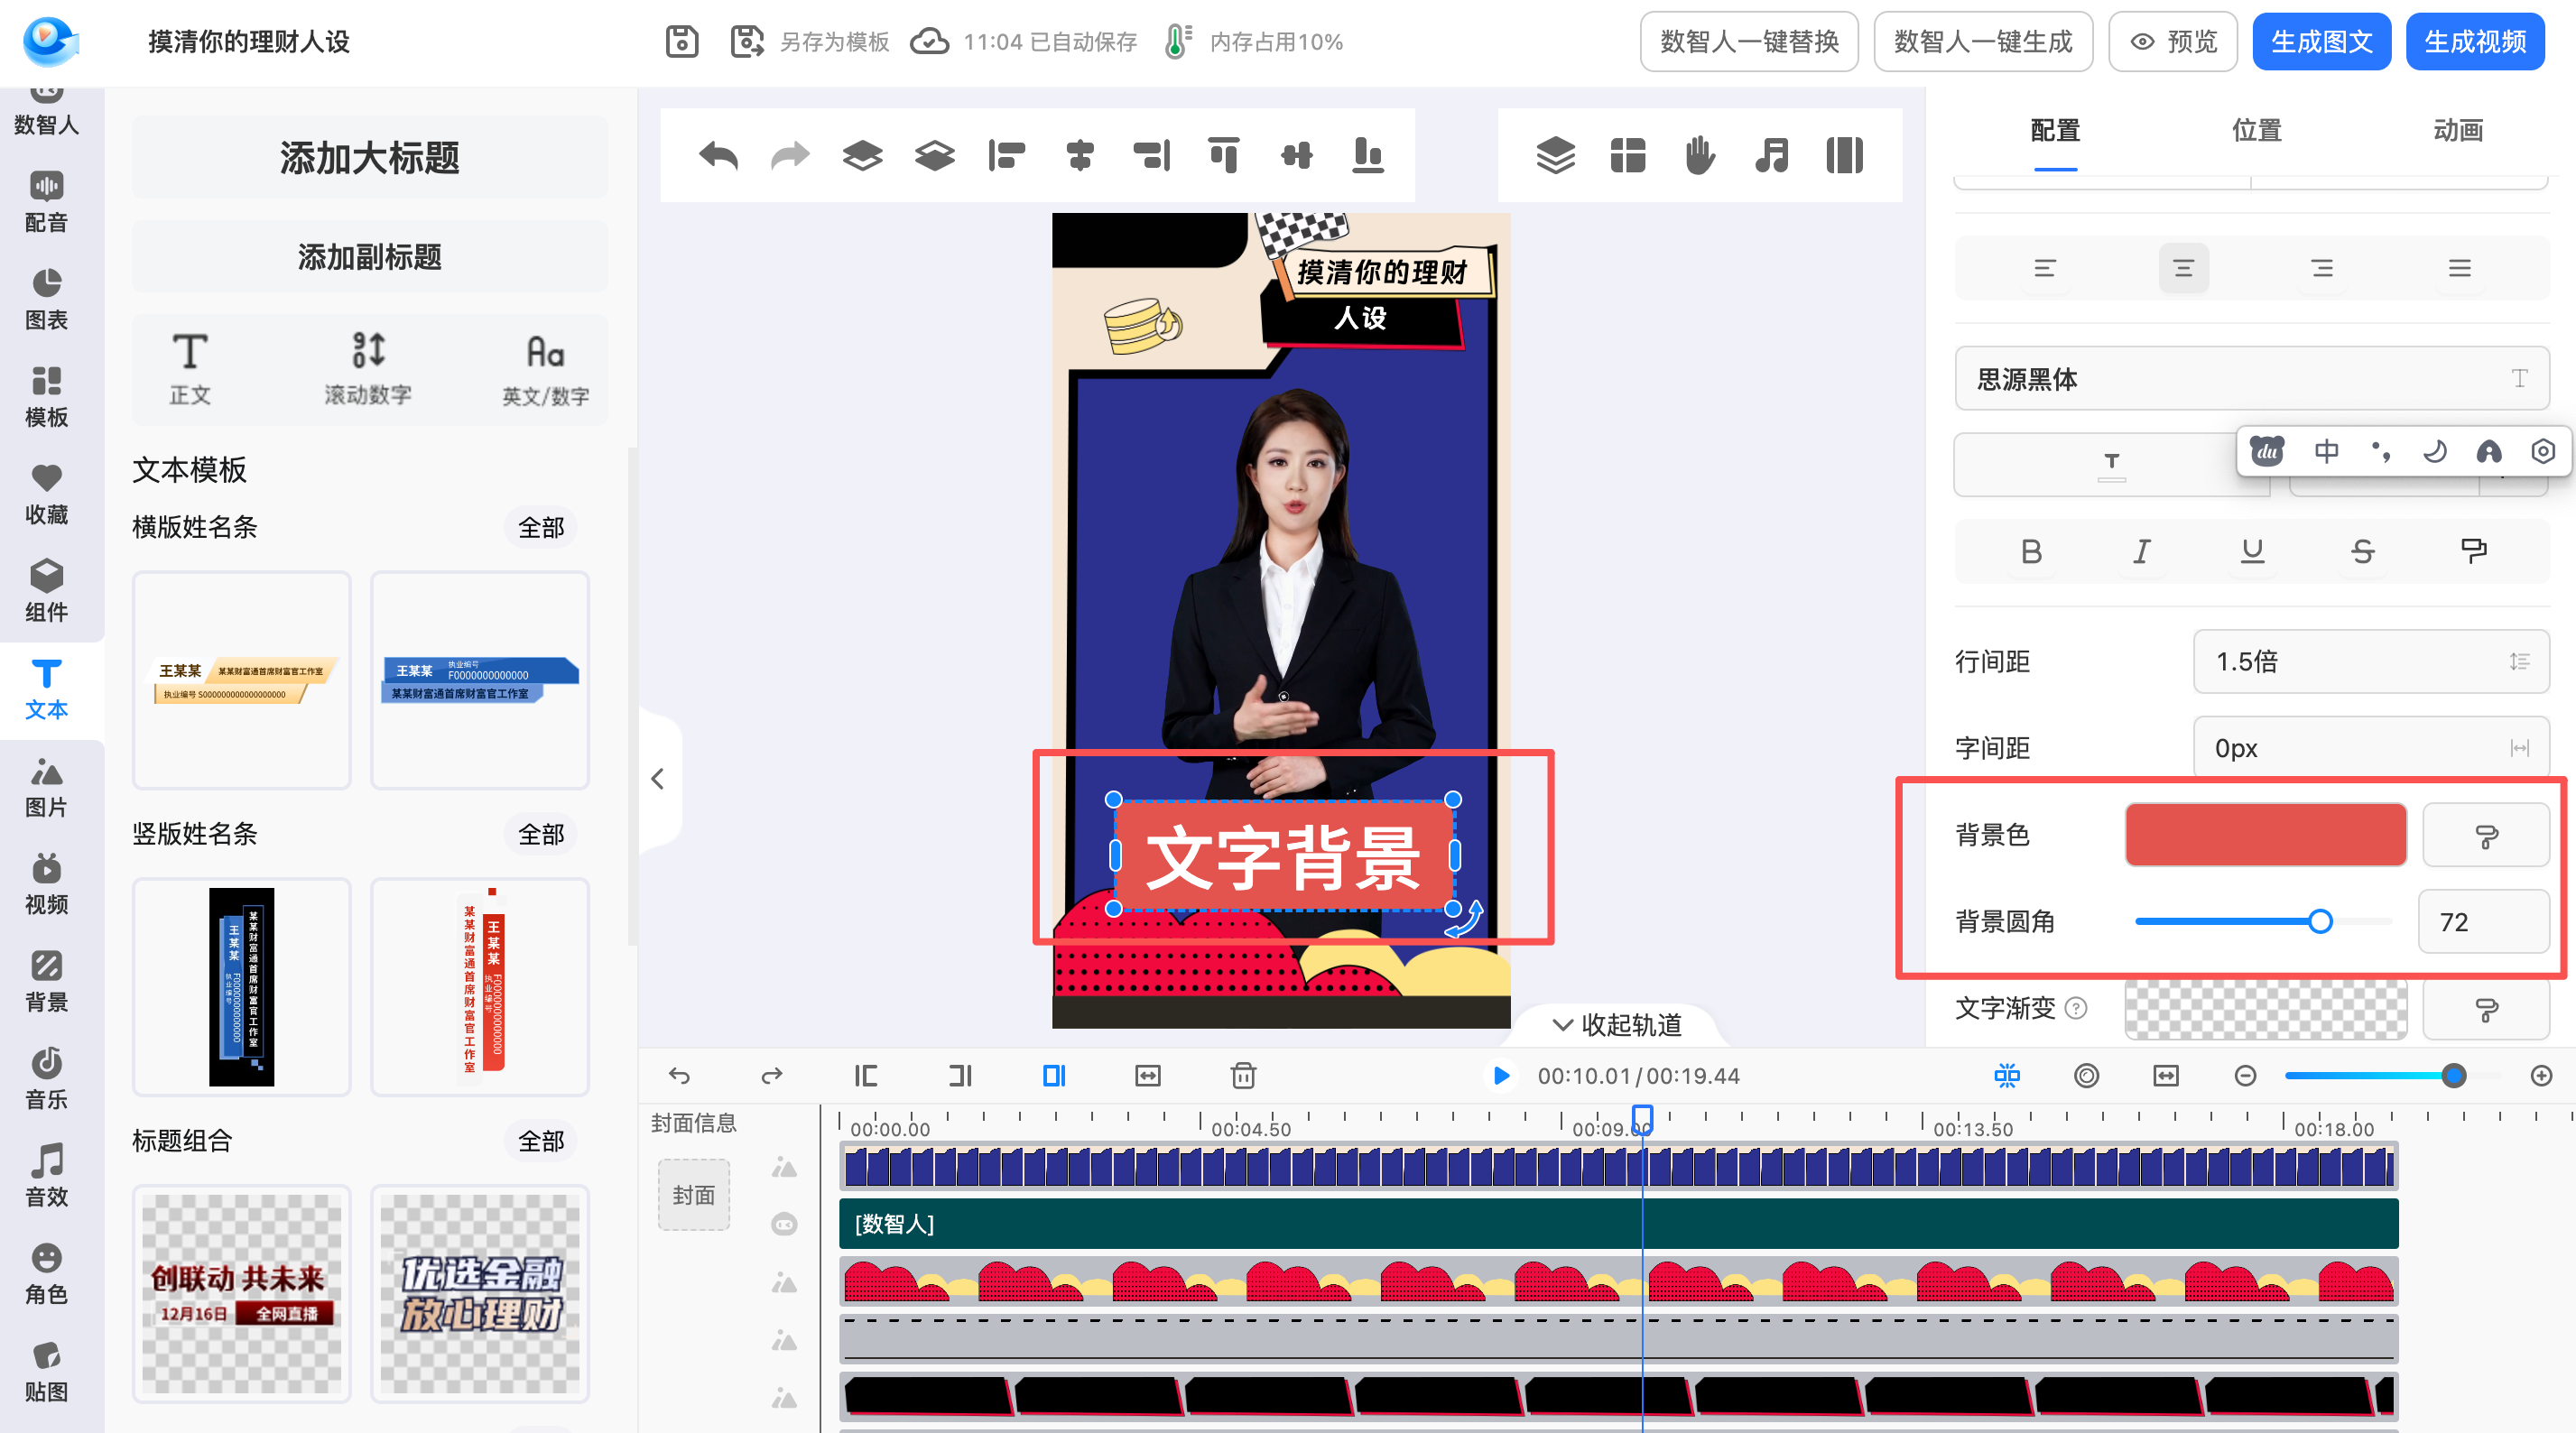Open the 贴图 stickers sidebar panel

pos(46,1371)
